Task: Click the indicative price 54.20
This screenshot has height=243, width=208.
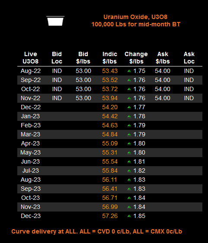Action: 110,107
